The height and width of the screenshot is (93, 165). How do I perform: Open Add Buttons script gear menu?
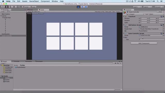click(x=163, y=25)
